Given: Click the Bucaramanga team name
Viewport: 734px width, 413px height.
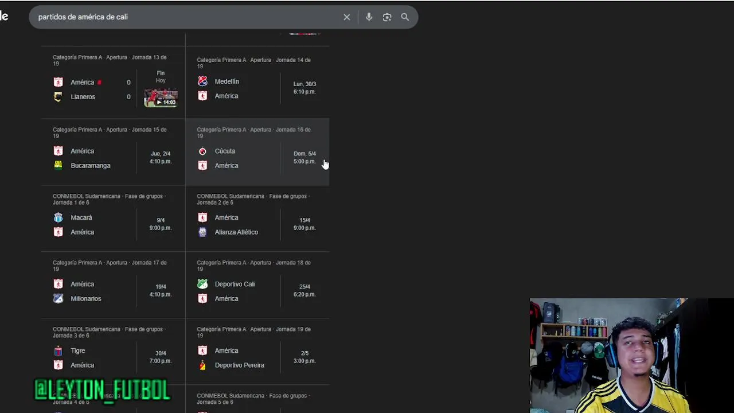Looking at the screenshot, I should pos(91,165).
